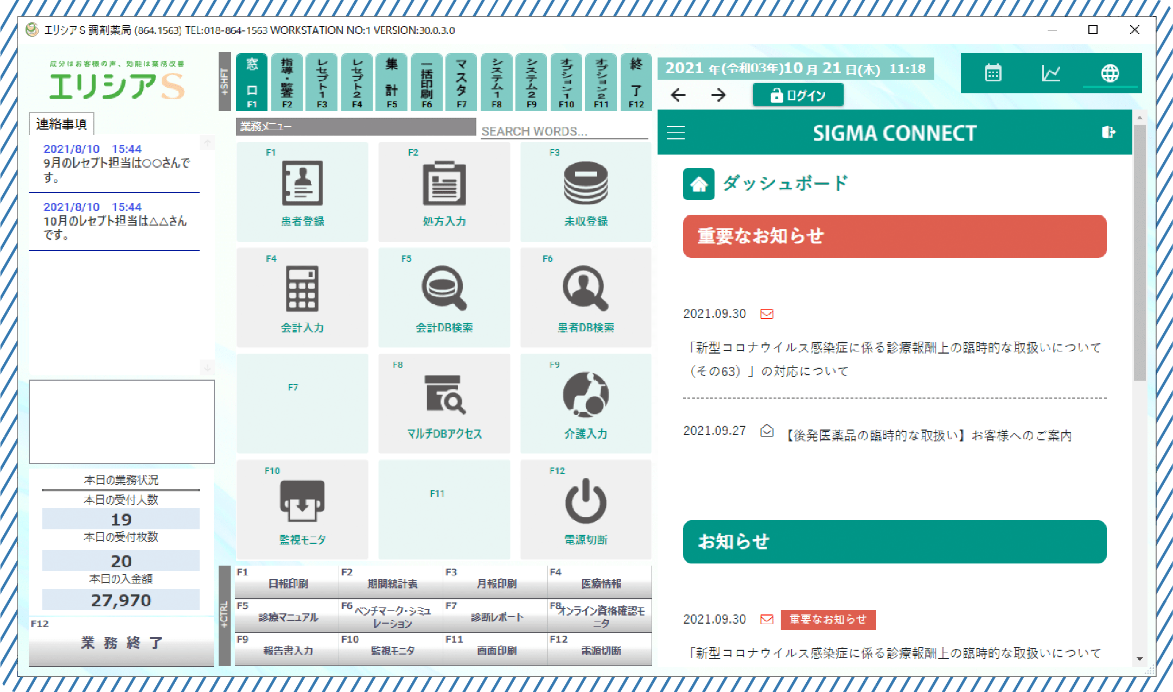Viewport: 1173px width, 692px height.
Task: Open the 会計入力 calculator tile
Action: [x=302, y=298]
